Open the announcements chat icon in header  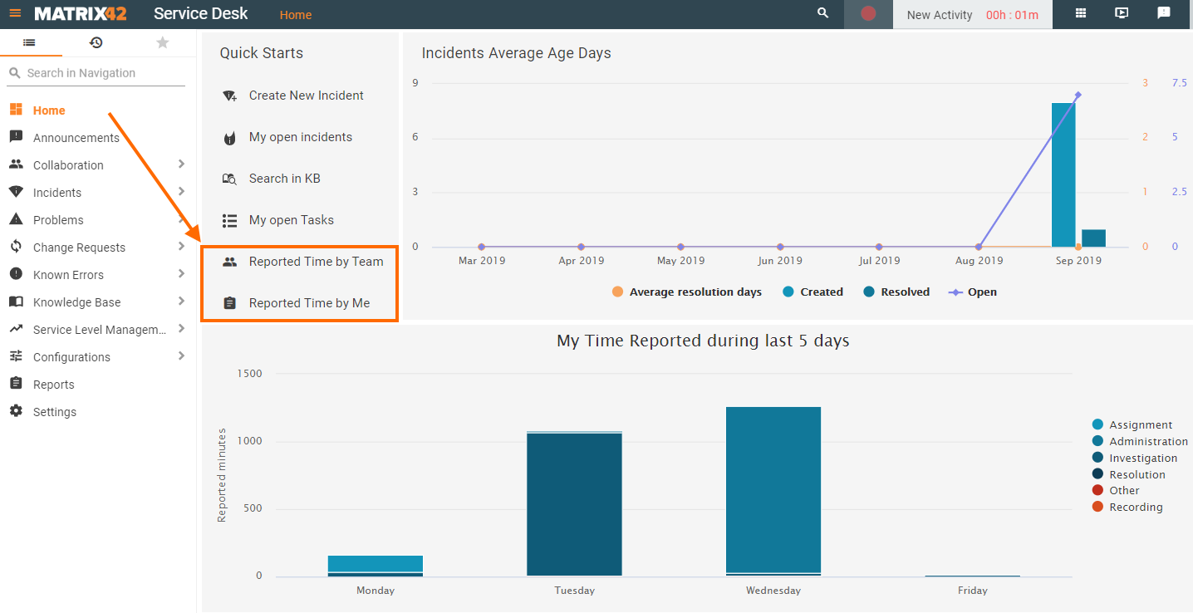point(1163,13)
